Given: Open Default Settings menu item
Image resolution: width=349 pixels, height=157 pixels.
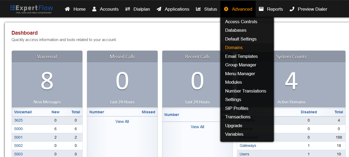Looking at the screenshot, I should [x=241, y=39].
